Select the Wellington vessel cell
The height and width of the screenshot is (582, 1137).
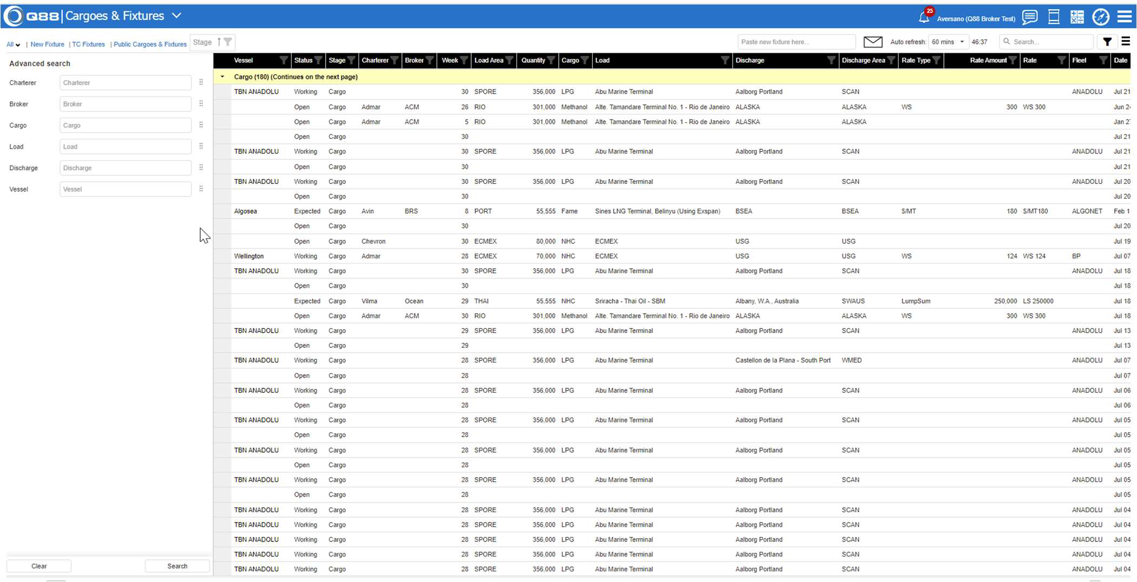tap(249, 256)
